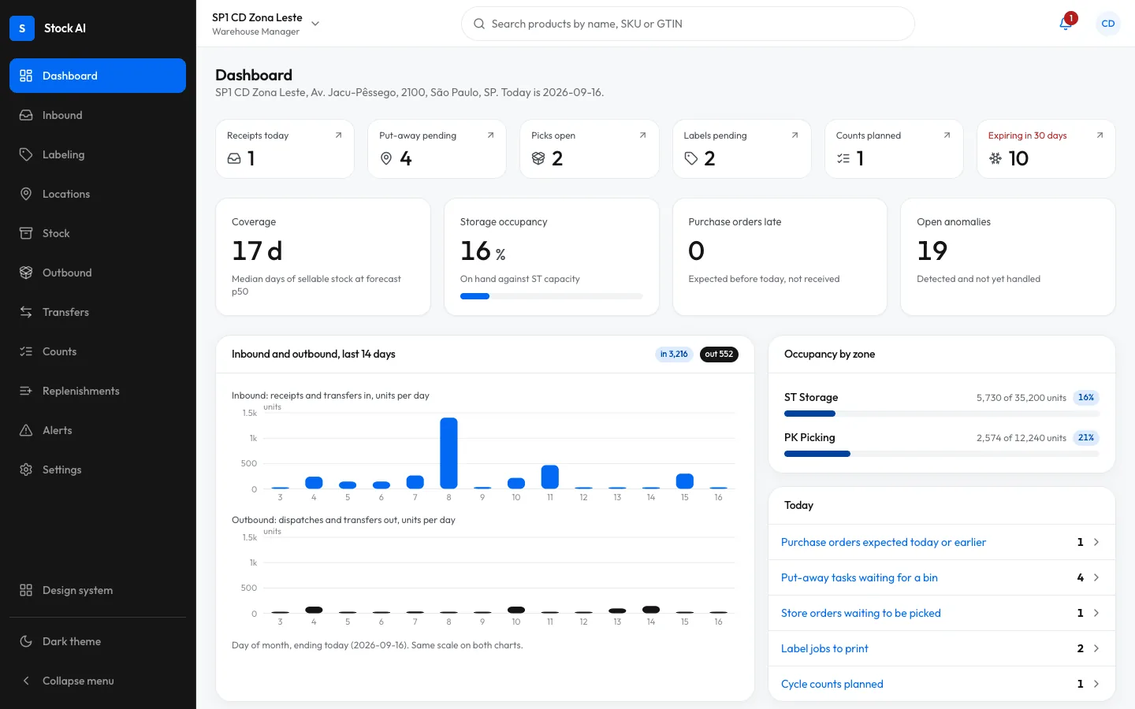Image resolution: width=1135 pixels, height=709 pixels.
Task: Open Expiring in 30 days arrow icon
Action: click(x=1100, y=135)
